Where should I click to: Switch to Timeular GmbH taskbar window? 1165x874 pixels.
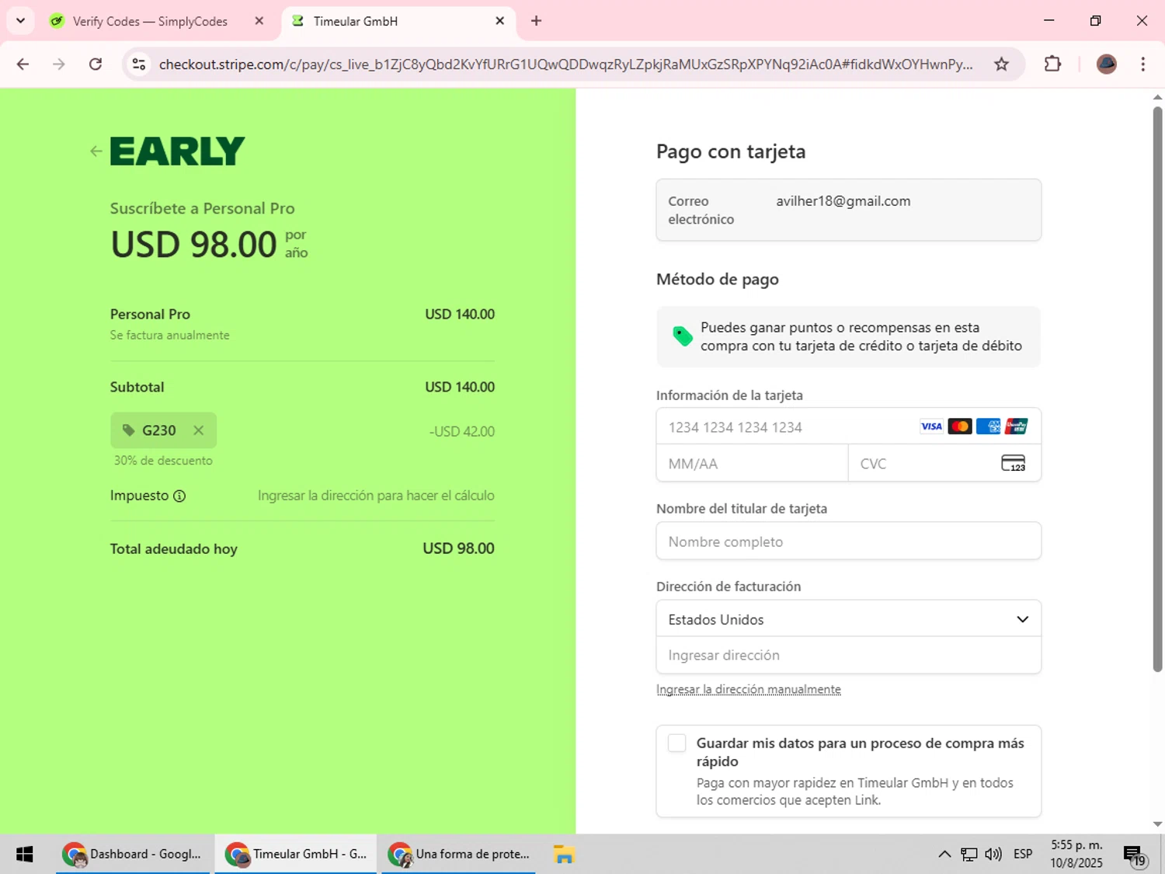(296, 855)
